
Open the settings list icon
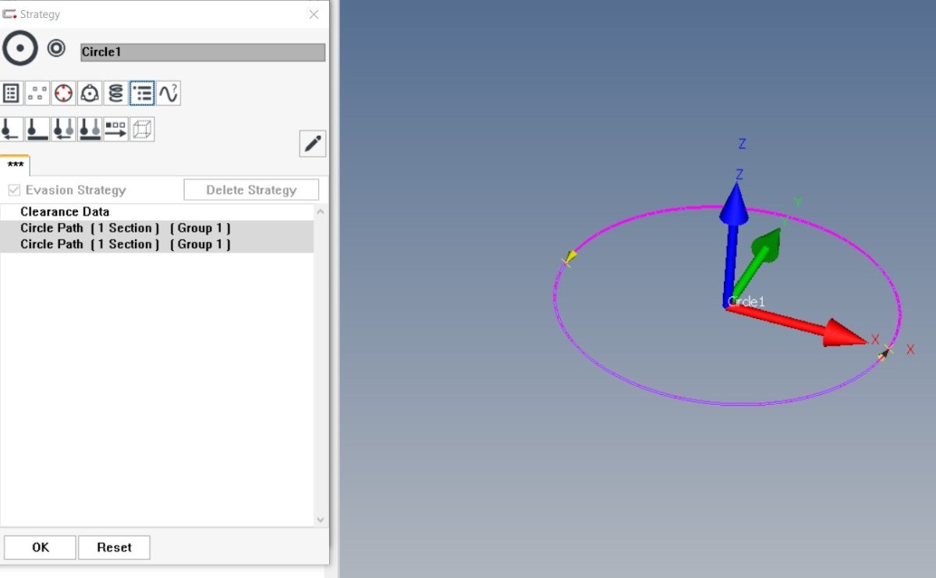11,94
